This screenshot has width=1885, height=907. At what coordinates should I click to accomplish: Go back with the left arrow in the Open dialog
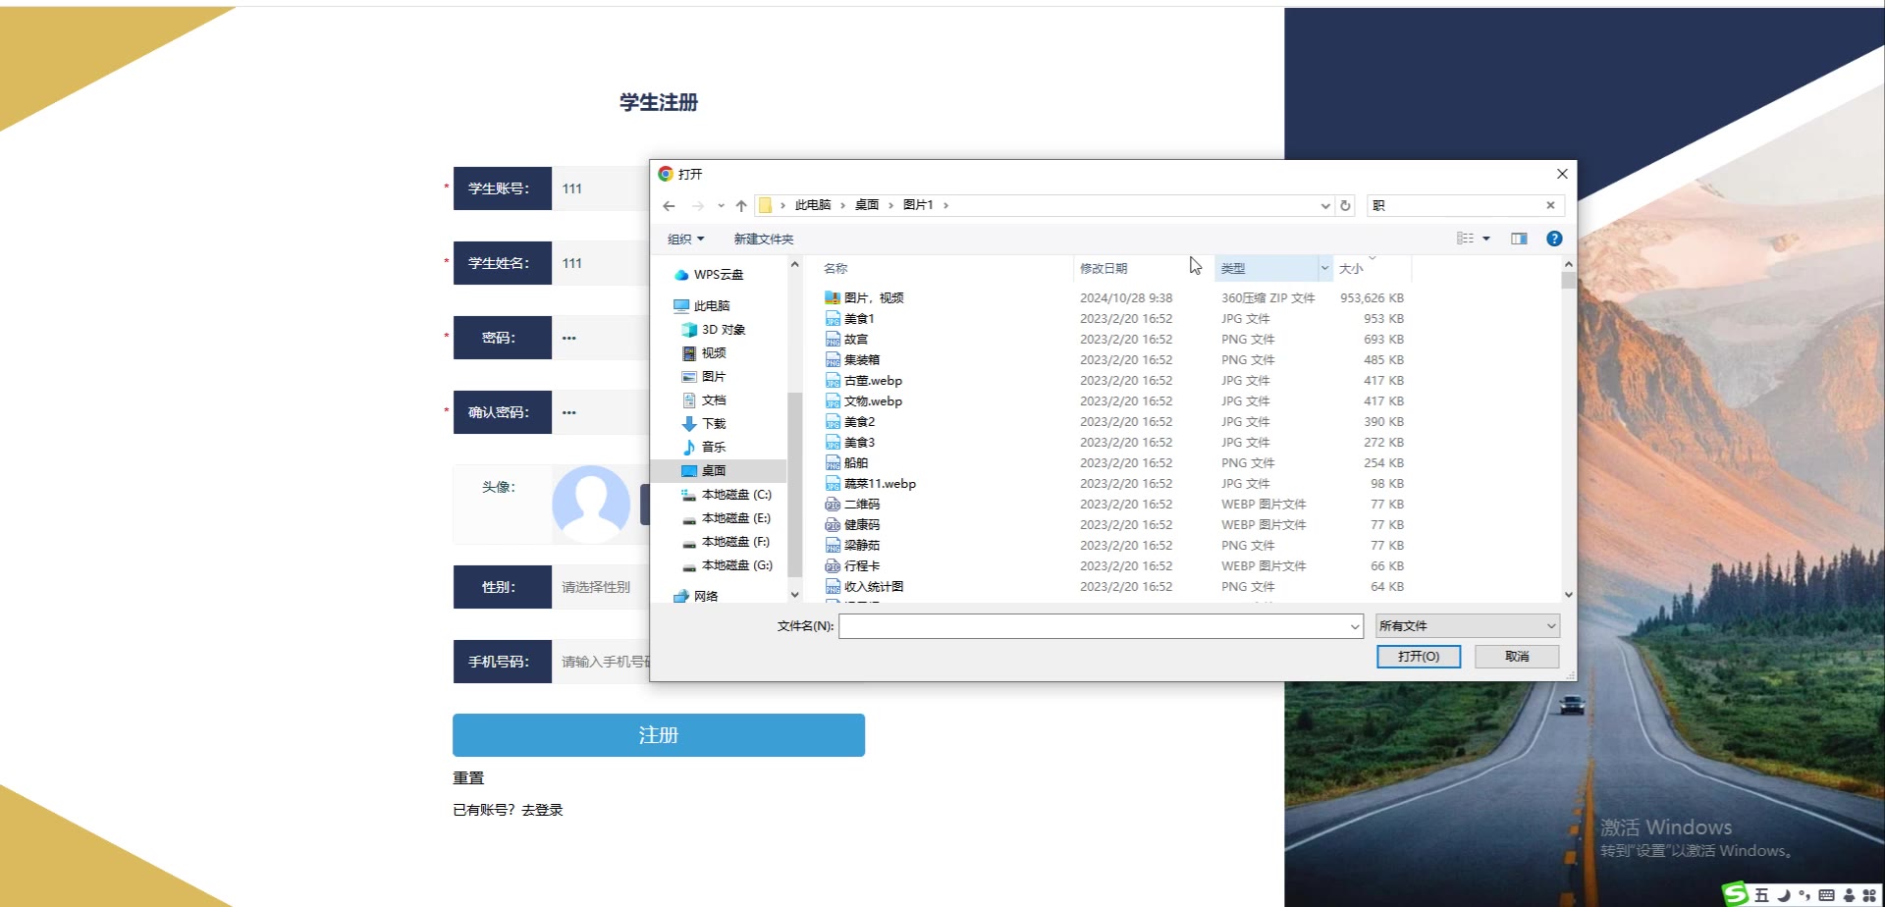(x=669, y=206)
